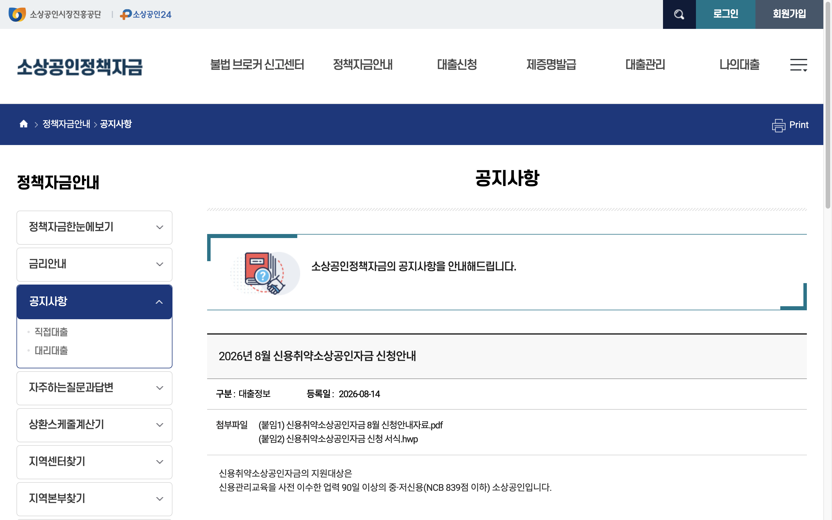Select 직접대출 under 공지사항
Viewport: 832px width, 520px height.
click(51, 332)
